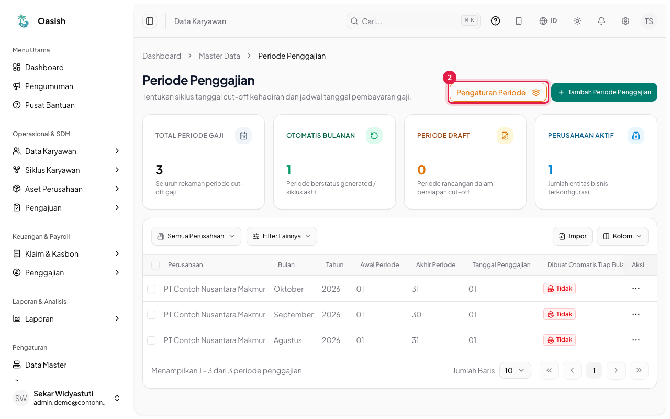Select the header checkbox for all rows
Viewport: 670px width, 419px height.
[155, 265]
